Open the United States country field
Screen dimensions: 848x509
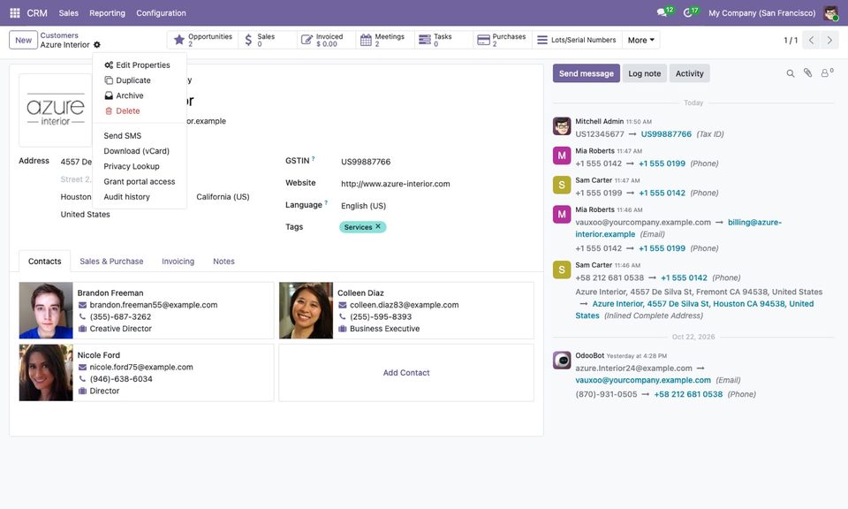tap(85, 215)
